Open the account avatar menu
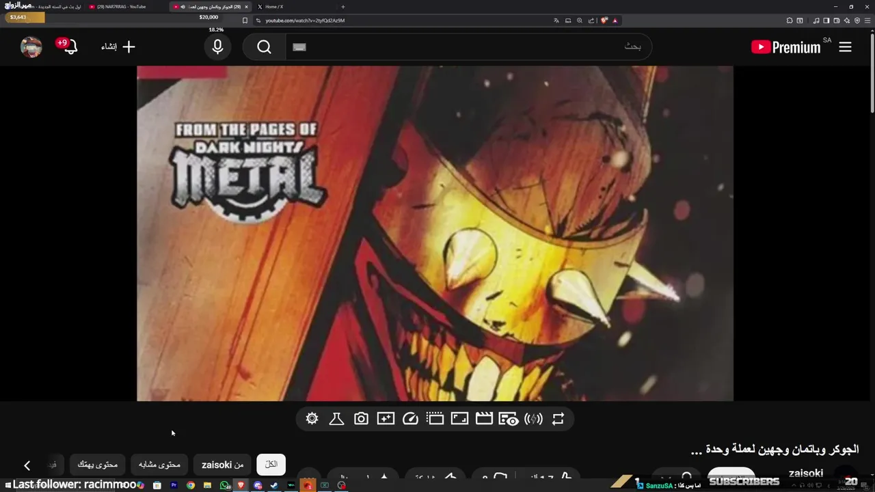 [31, 46]
